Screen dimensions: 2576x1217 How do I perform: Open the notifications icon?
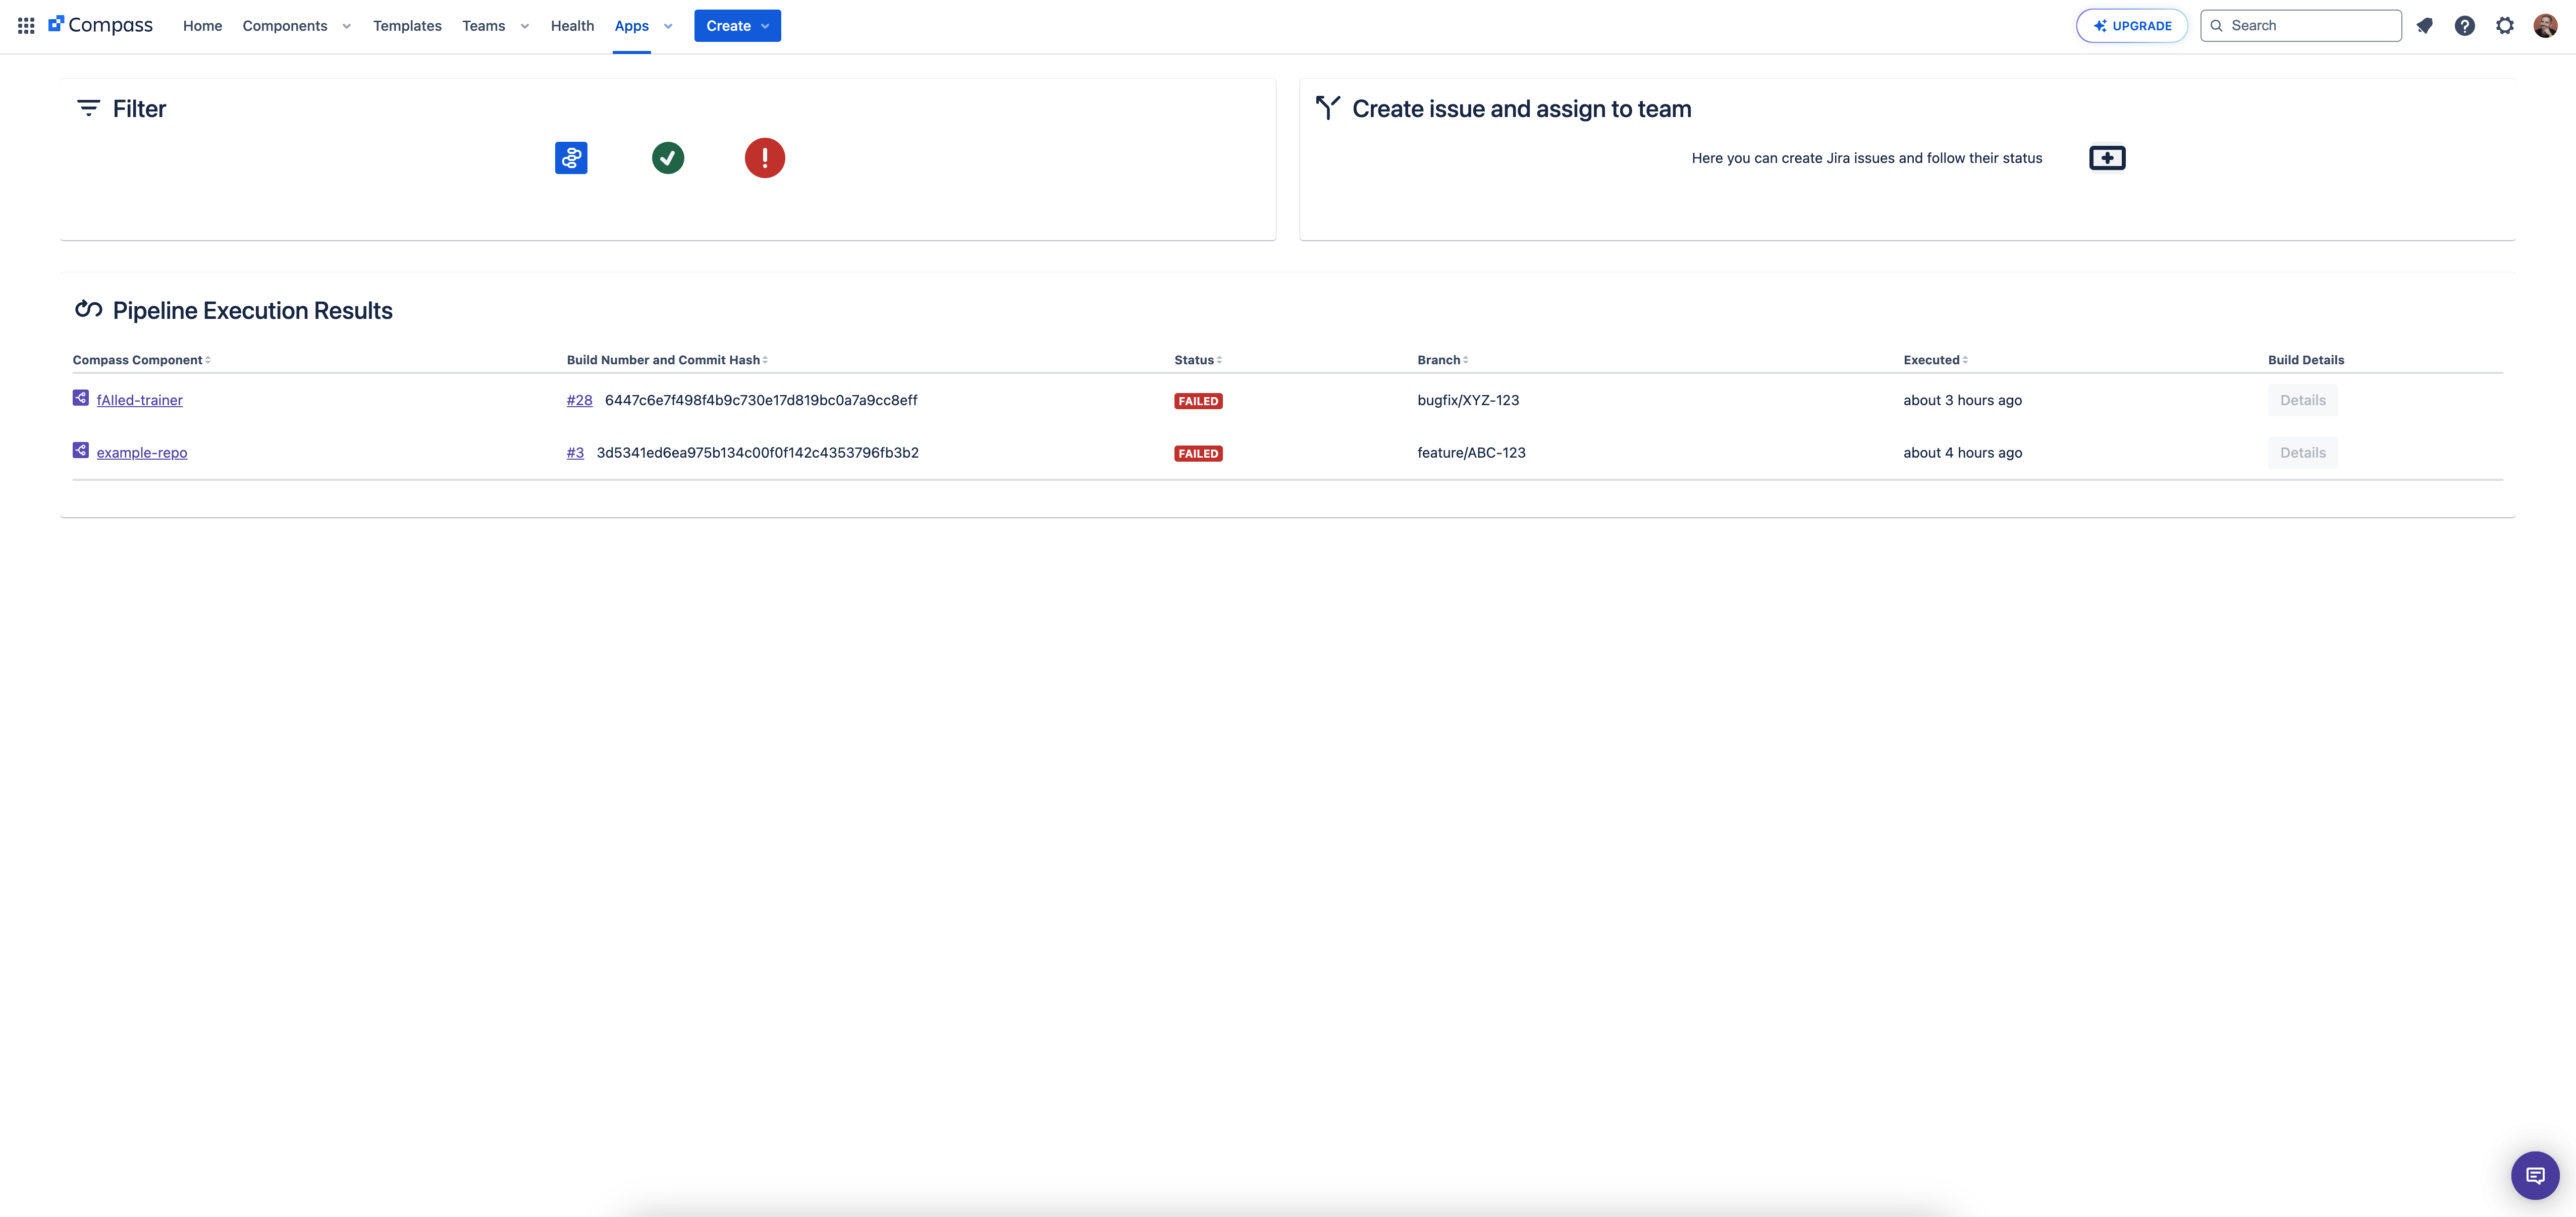click(2425, 26)
